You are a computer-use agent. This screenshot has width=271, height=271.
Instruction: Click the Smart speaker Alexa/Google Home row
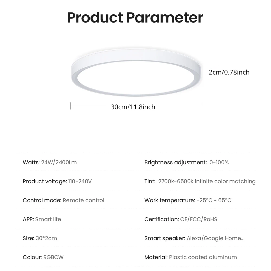click(x=194, y=238)
